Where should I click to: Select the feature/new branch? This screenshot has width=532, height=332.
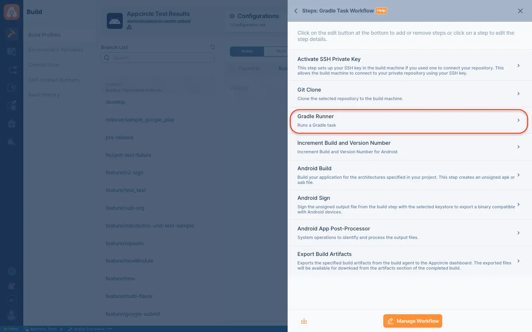click(120, 278)
